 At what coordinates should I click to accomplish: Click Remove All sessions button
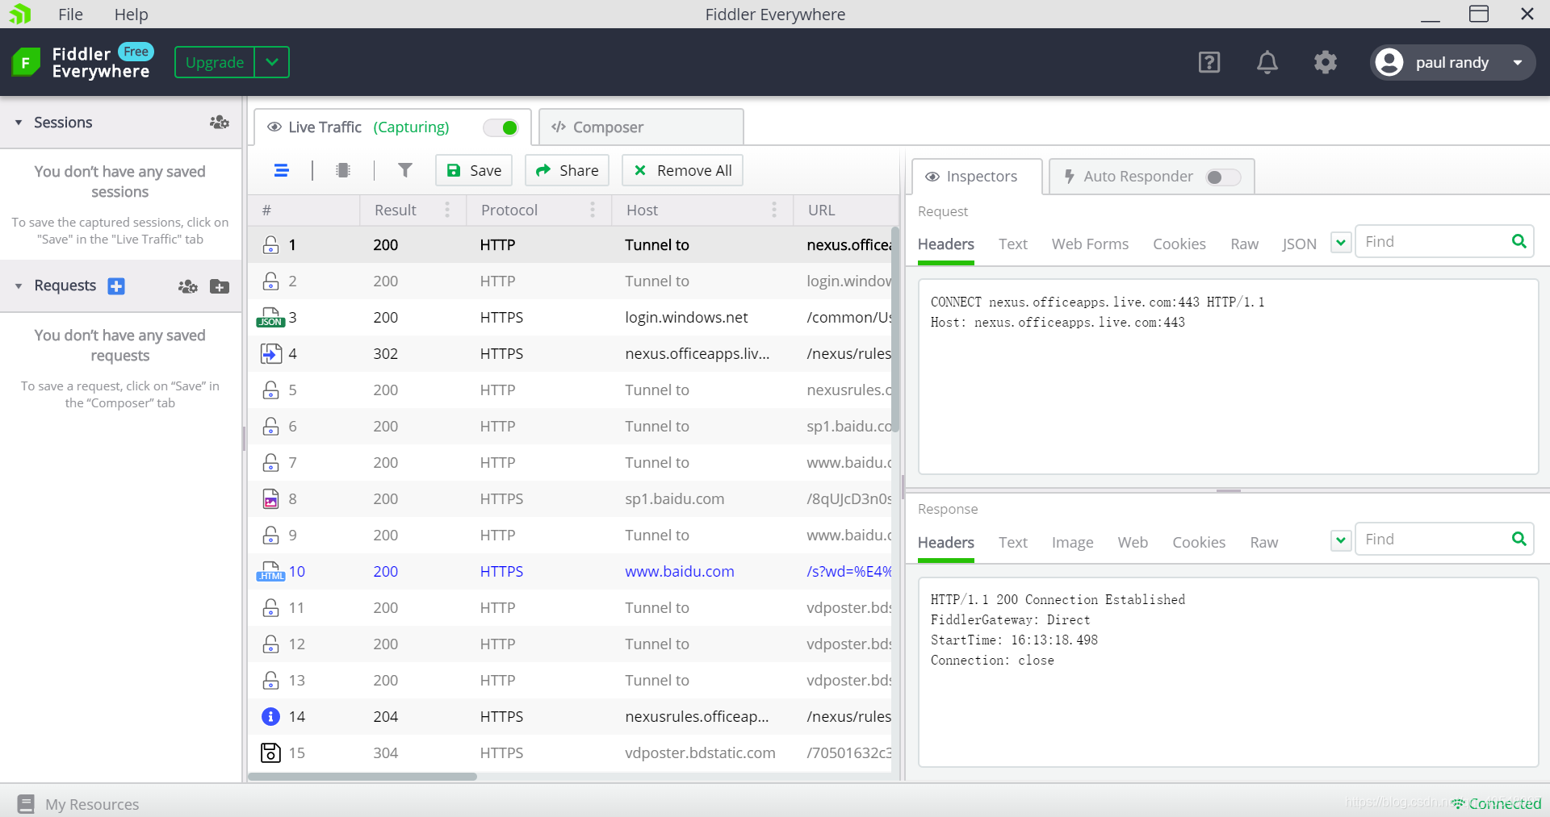click(683, 170)
